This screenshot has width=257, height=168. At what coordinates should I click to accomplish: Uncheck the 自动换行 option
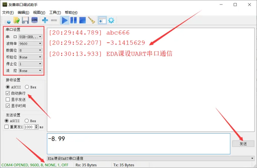[7, 93]
